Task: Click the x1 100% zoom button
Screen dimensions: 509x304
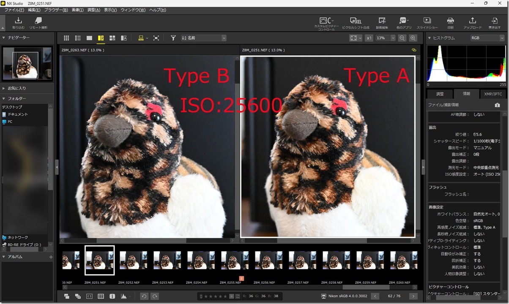Action: pos(369,38)
